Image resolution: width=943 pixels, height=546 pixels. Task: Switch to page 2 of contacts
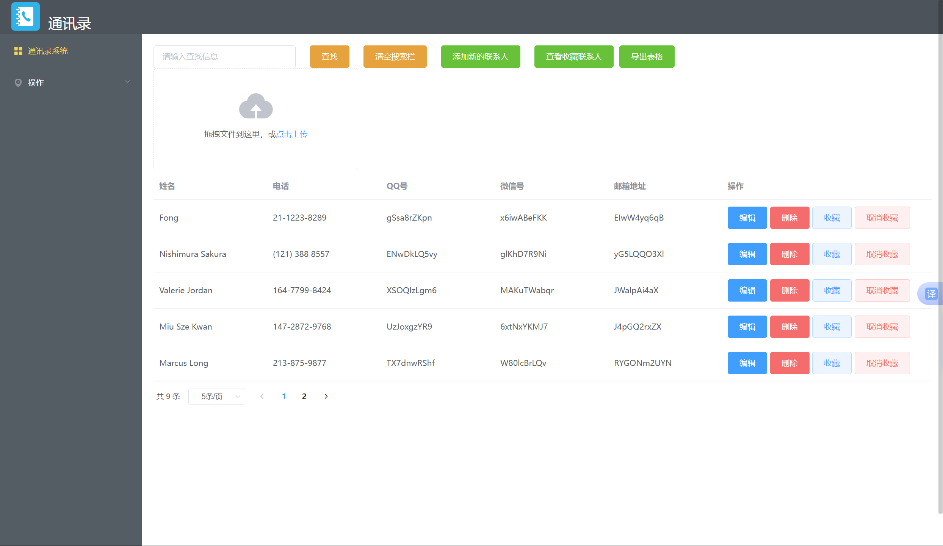tap(304, 396)
